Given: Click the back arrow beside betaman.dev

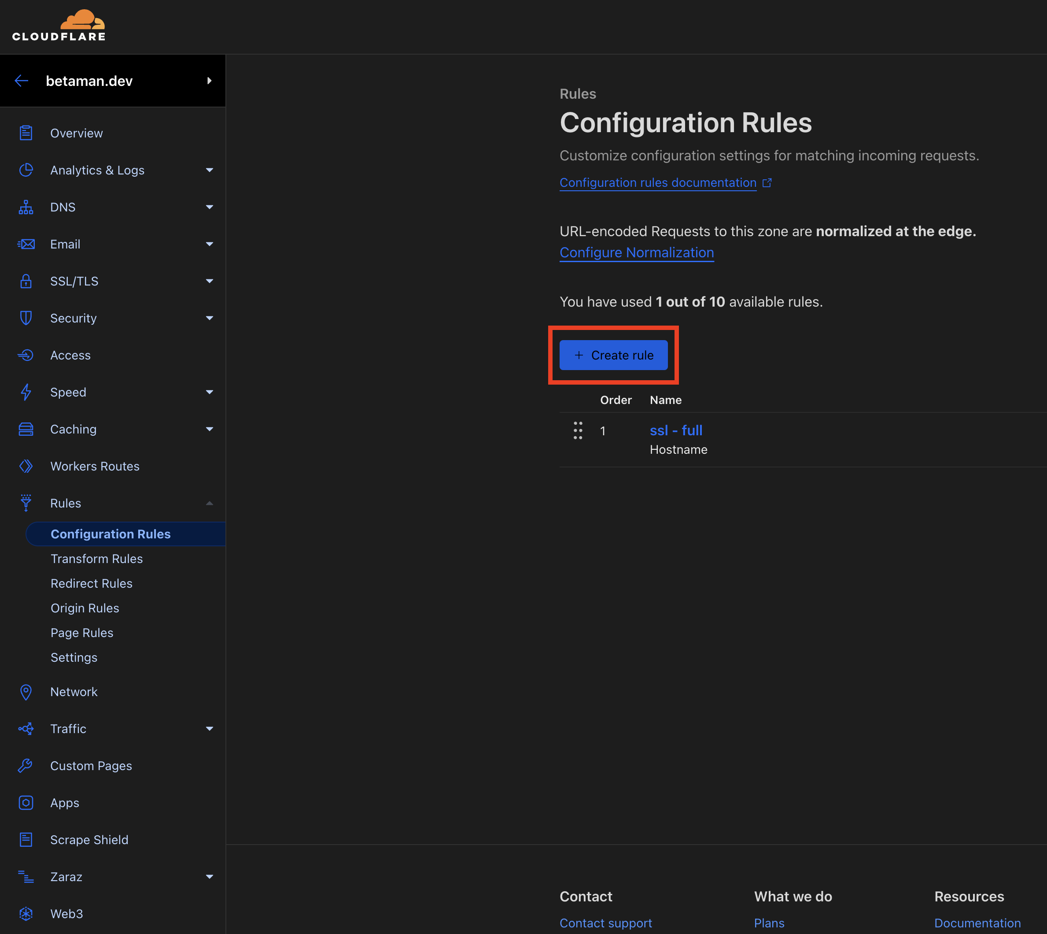Looking at the screenshot, I should click(x=22, y=81).
